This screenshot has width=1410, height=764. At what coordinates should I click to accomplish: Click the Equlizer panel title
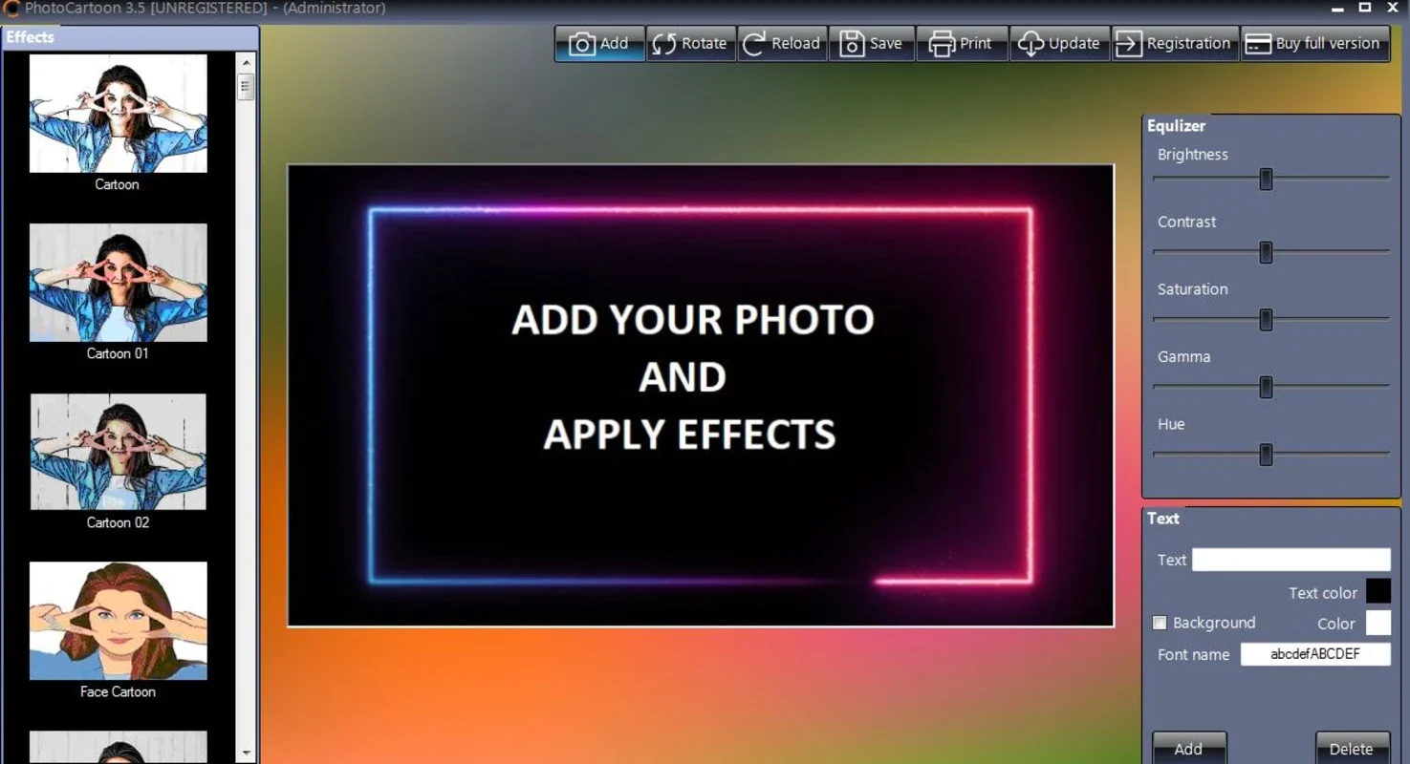(1176, 125)
